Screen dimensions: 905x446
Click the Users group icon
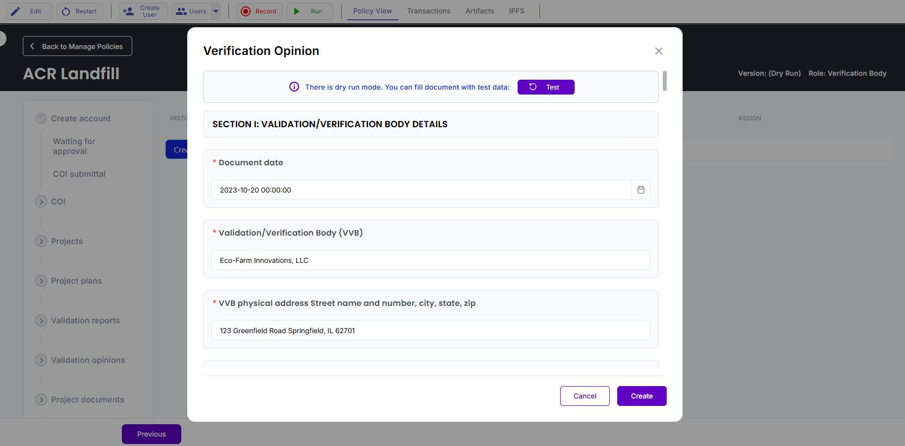click(x=182, y=11)
